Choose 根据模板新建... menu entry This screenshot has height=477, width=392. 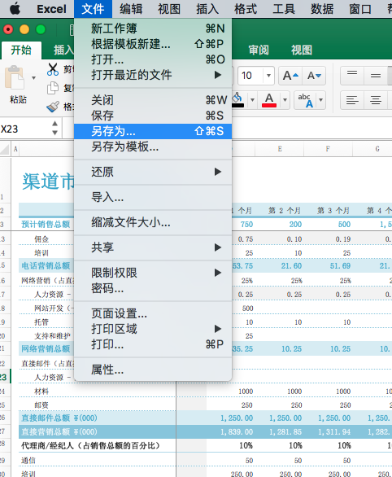153,44
